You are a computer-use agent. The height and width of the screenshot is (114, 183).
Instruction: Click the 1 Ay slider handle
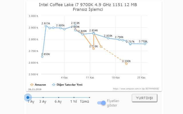click(28, 97)
